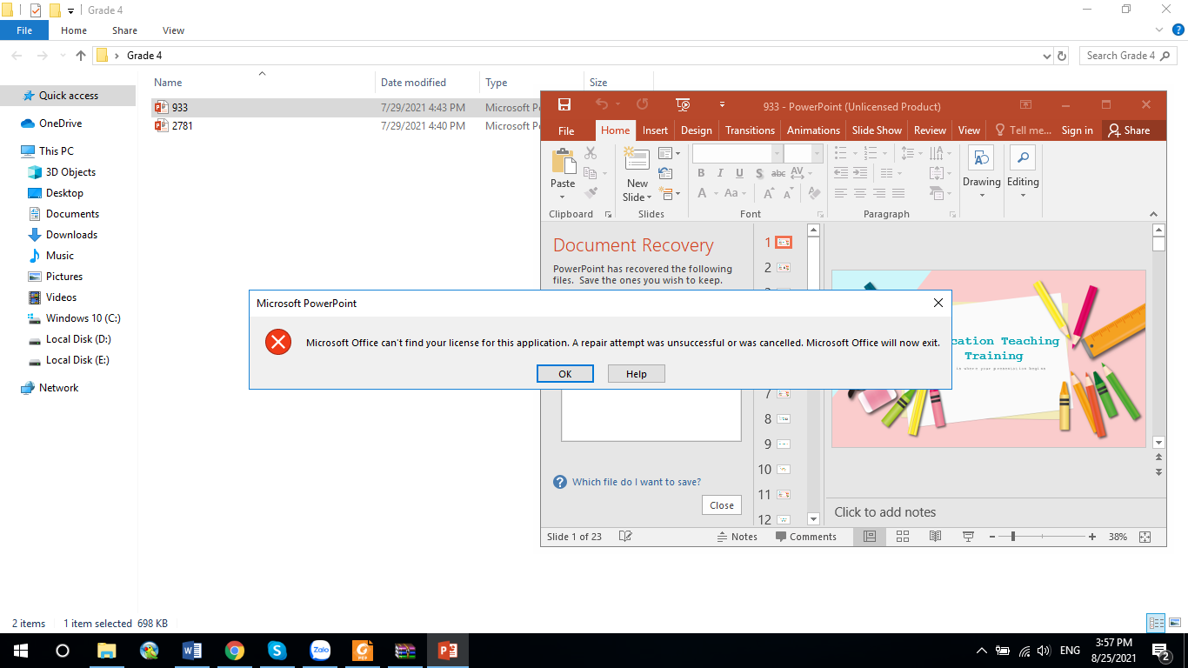Switch to Reading View icon
The width and height of the screenshot is (1188, 668).
[935, 537]
